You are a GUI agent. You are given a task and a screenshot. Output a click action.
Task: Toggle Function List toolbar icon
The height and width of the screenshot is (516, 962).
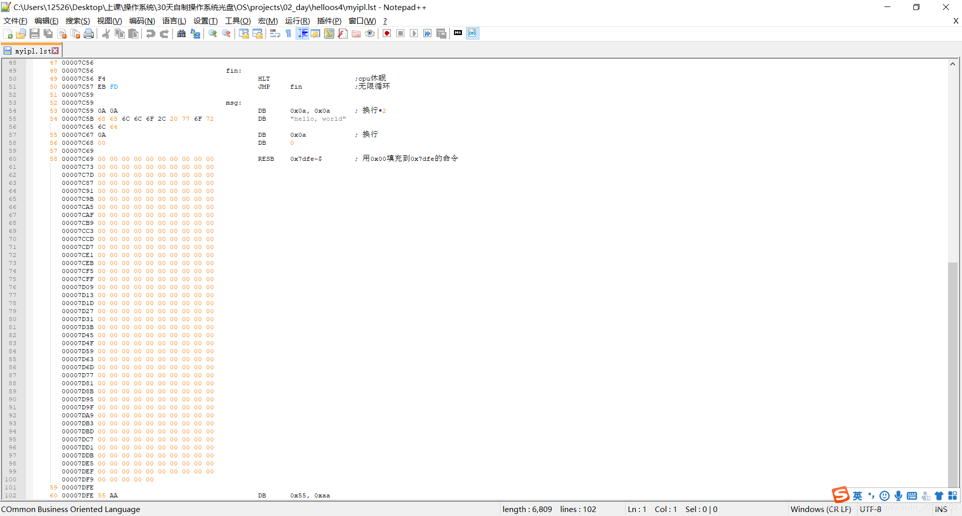(x=343, y=34)
